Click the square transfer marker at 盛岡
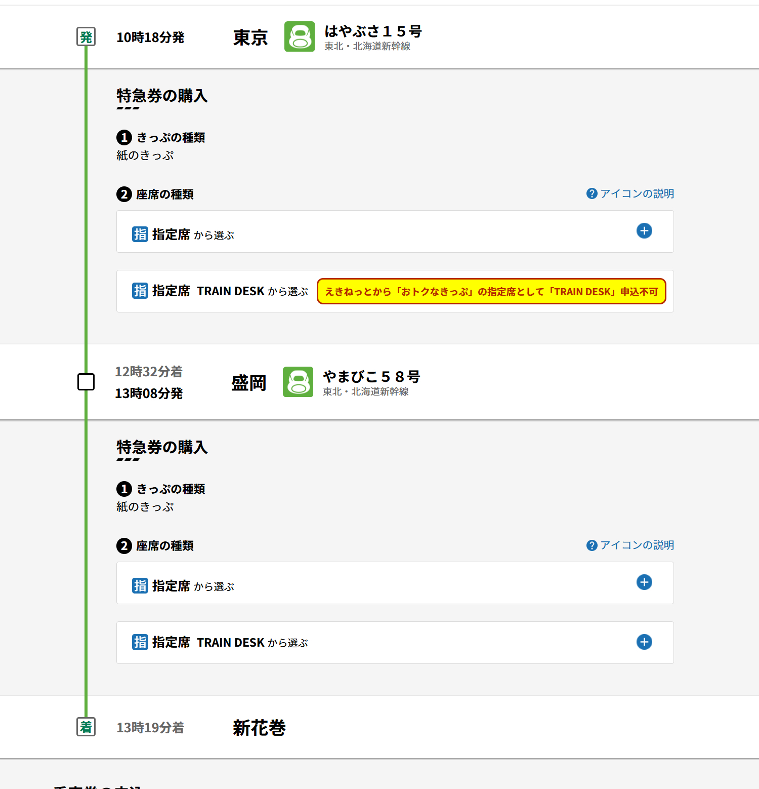The height and width of the screenshot is (789, 759). click(86, 382)
